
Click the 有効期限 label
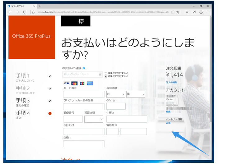tap(112, 88)
